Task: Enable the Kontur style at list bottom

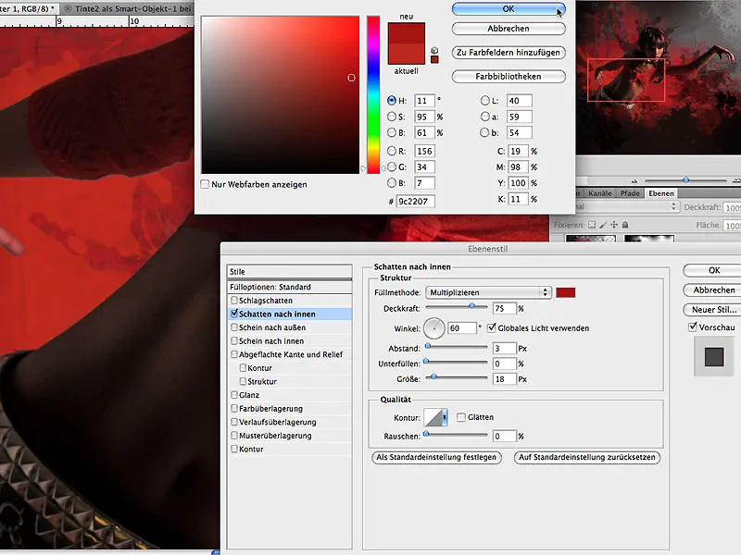Action: click(x=234, y=449)
